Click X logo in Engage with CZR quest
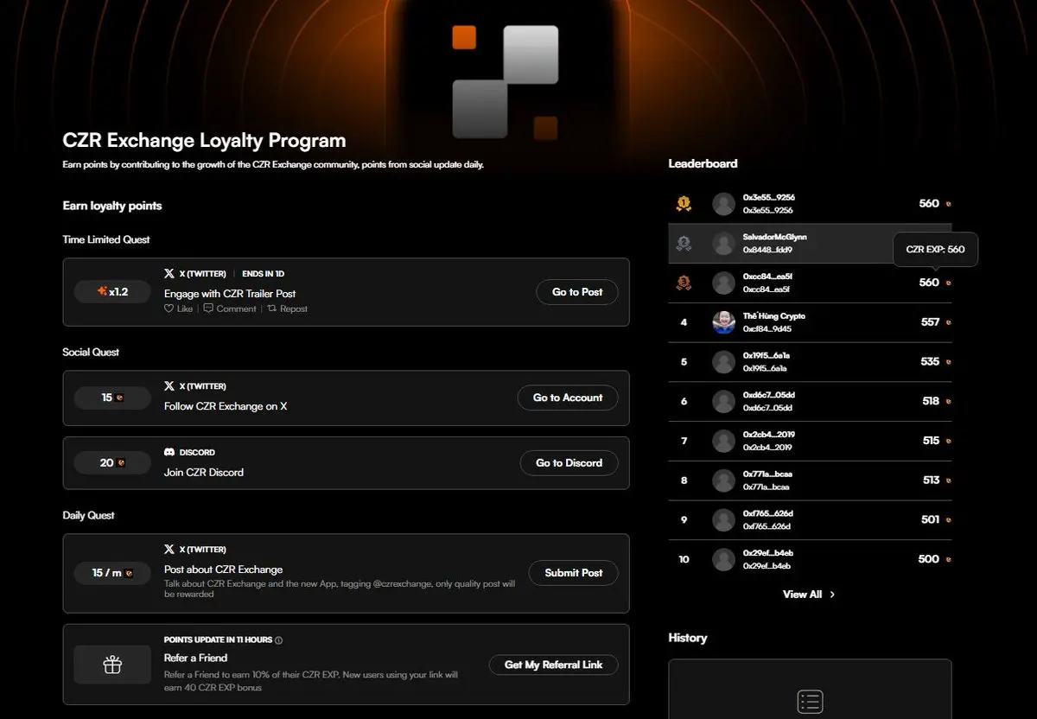1037x719 pixels. pos(169,273)
